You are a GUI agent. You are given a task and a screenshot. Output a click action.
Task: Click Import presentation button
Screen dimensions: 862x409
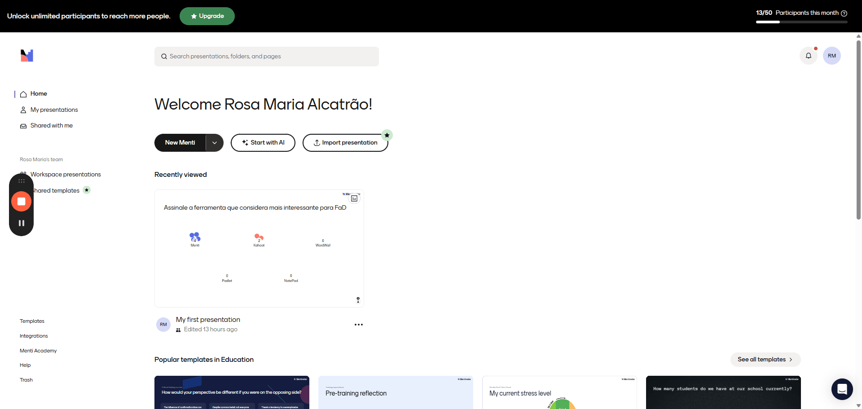pos(345,143)
